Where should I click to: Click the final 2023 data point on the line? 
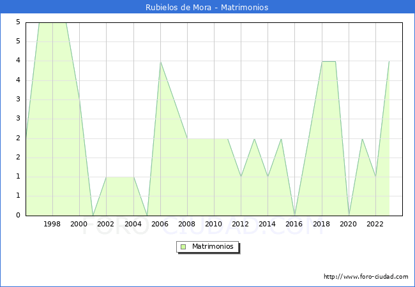pos(389,61)
